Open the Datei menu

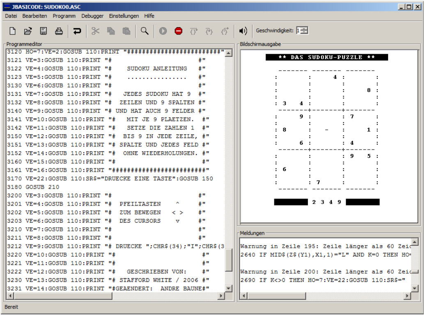tap(11, 16)
